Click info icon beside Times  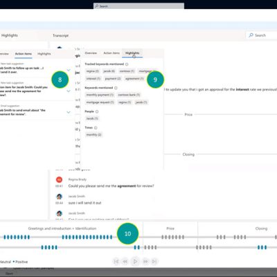point(96,127)
